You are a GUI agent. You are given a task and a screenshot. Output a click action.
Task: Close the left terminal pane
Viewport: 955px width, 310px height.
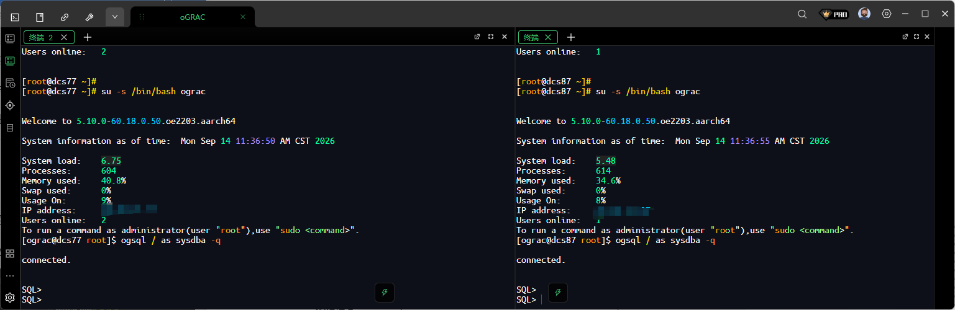tap(505, 37)
